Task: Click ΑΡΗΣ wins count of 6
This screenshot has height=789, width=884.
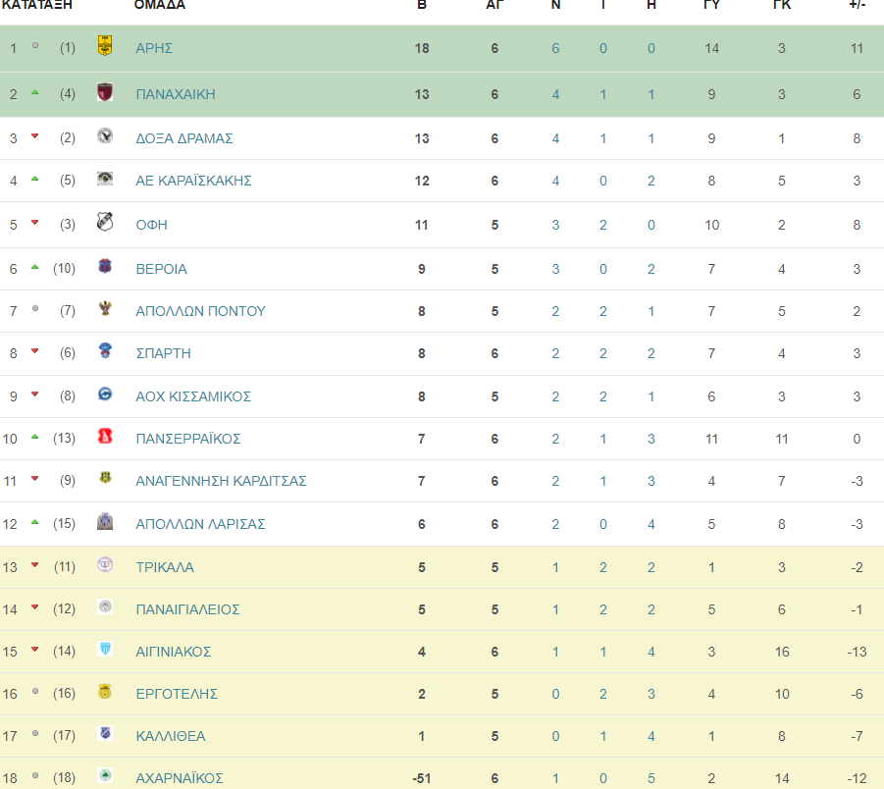Action: [x=555, y=48]
